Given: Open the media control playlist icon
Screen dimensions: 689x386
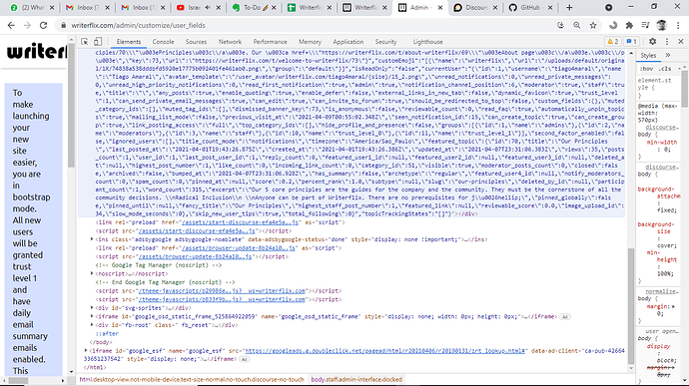Looking at the screenshot, I should [x=645, y=26].
